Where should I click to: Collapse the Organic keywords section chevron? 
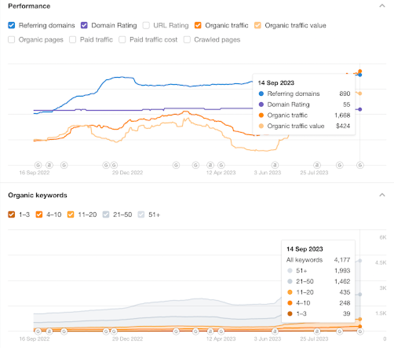tap(382, 195)
